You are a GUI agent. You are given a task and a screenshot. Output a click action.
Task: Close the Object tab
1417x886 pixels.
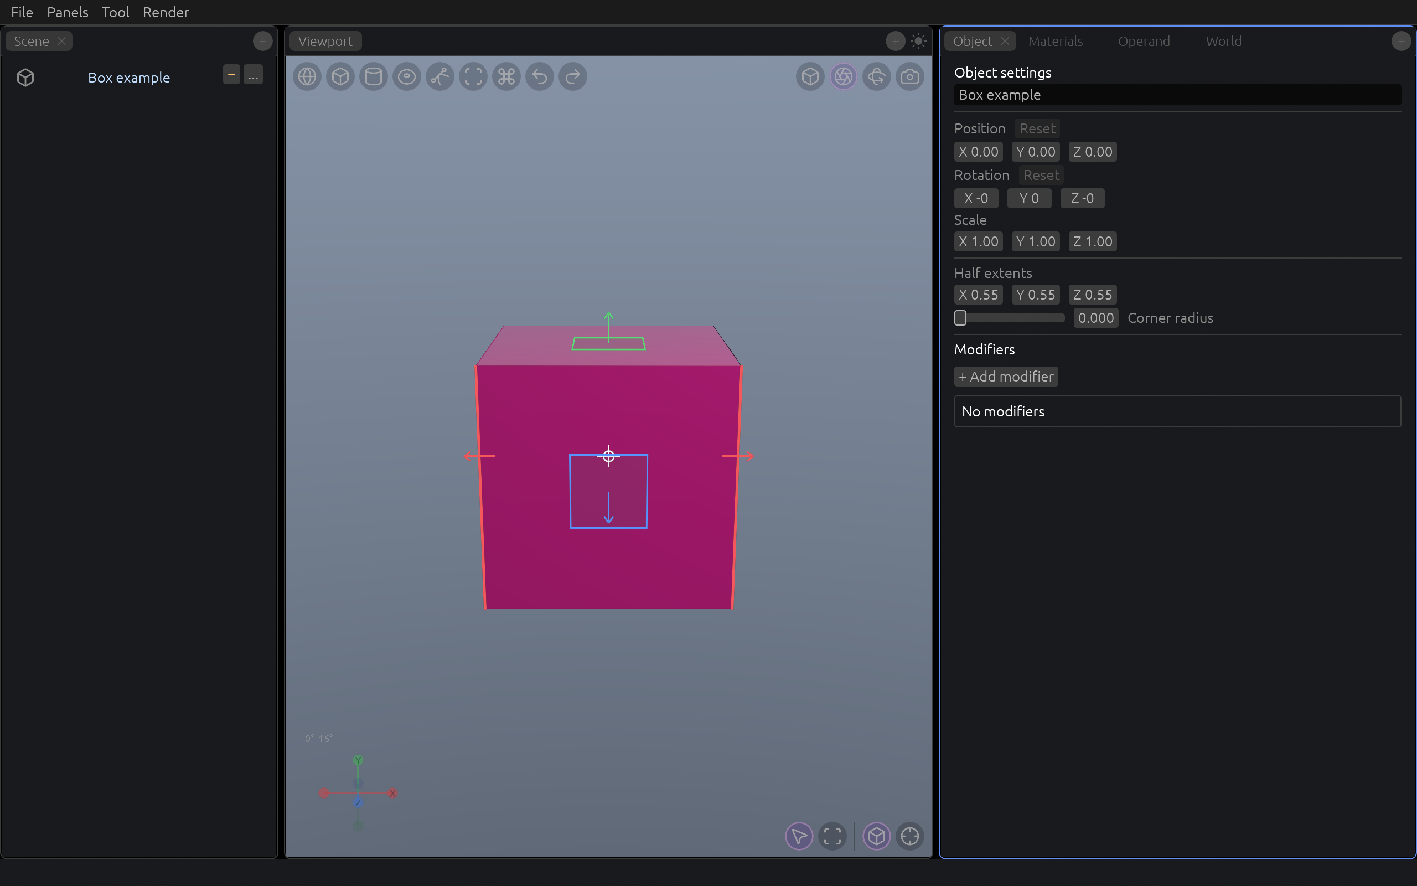[x=1005, y=41]
